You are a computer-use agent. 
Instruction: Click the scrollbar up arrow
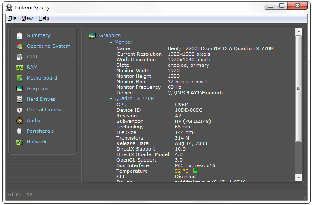(299, 31)
